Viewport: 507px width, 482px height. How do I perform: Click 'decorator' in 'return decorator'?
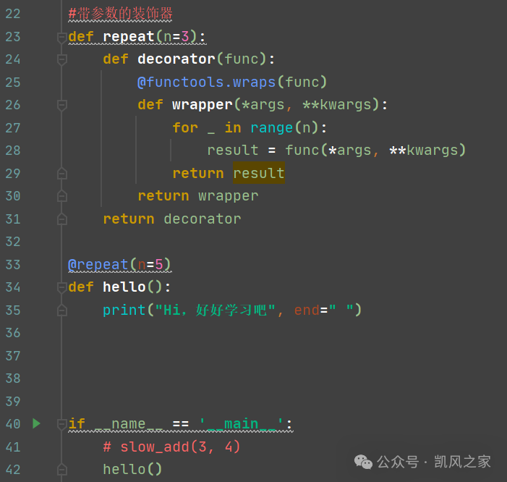point(203,219)
